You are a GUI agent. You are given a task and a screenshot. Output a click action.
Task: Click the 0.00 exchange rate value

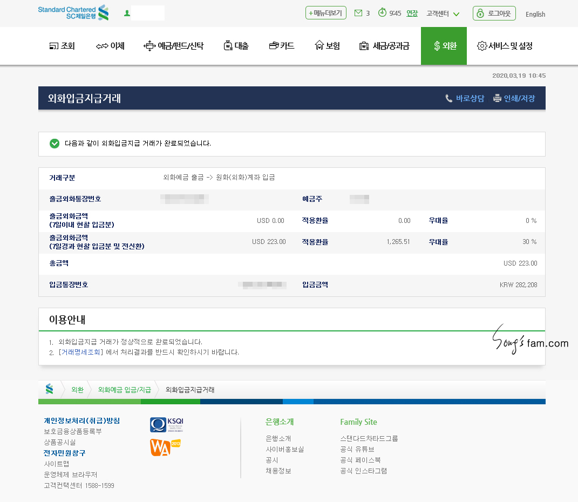click(404, 221)
